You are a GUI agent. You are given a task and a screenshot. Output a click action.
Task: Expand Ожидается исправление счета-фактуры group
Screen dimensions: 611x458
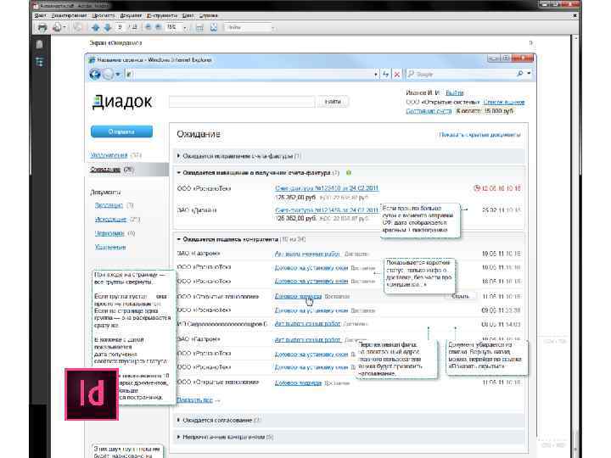(x=179, y=156)
